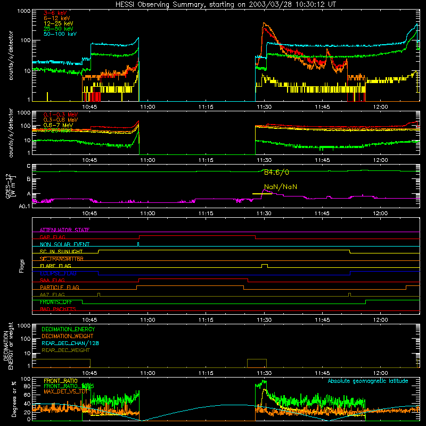Click the B4.6/0 flare class annotation
The image size is (426, 426).
276,172
